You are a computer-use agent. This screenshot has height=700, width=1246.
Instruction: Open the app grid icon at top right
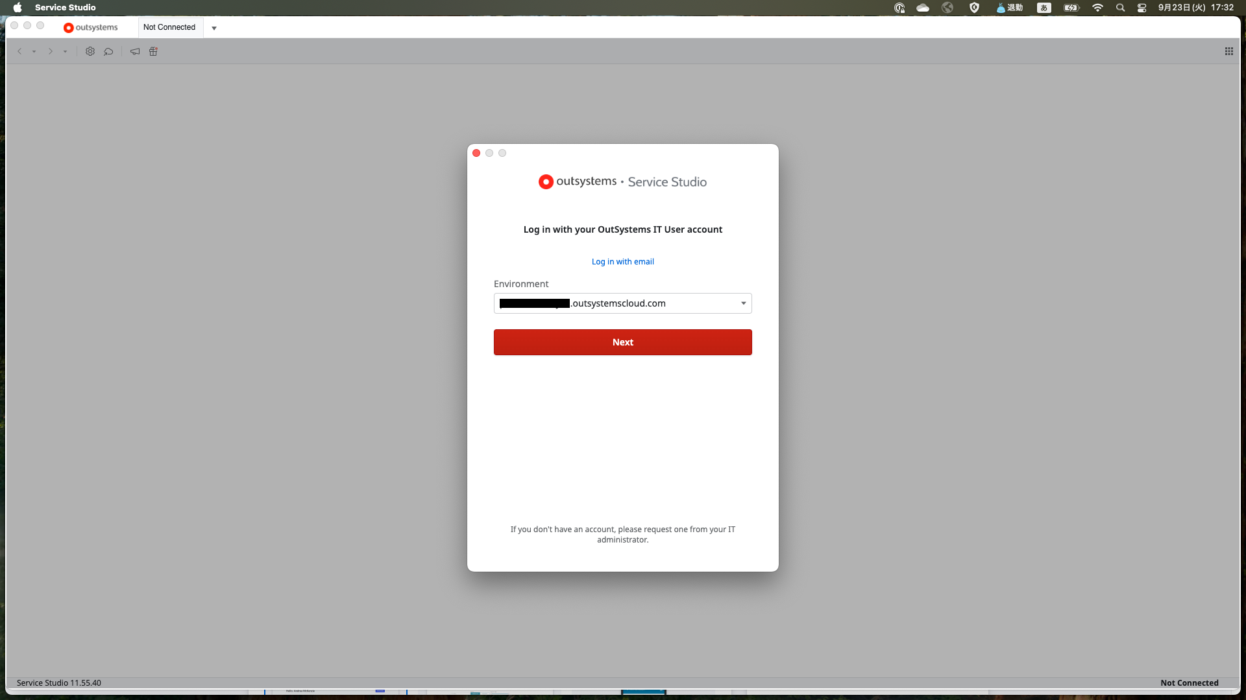pos(1229,51)
